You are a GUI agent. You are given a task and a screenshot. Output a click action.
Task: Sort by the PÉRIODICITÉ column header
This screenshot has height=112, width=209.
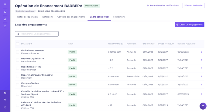coord(132,44)
